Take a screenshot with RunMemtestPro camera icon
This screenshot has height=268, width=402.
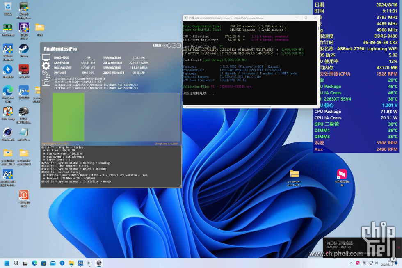tap(46, 82)
